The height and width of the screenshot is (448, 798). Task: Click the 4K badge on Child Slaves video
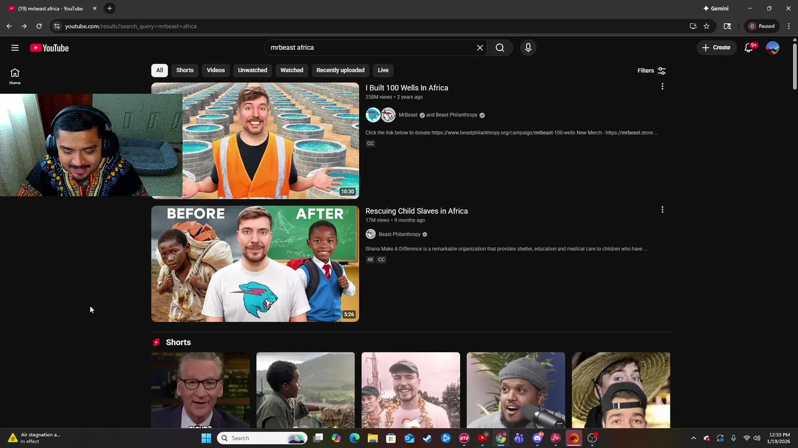pos(370,260)
